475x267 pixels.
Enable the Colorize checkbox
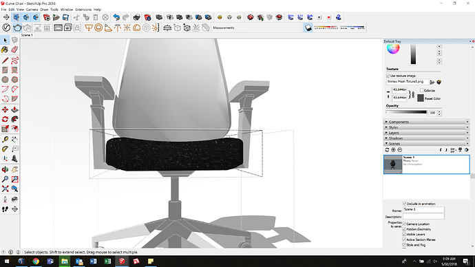[x=421, y=90]
